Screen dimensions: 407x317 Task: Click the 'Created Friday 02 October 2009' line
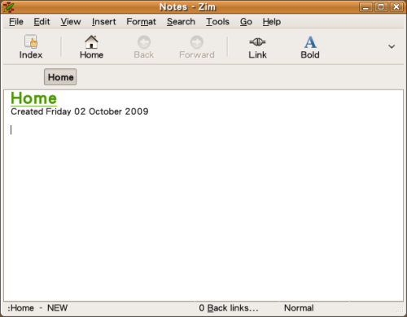pos(80,111)
